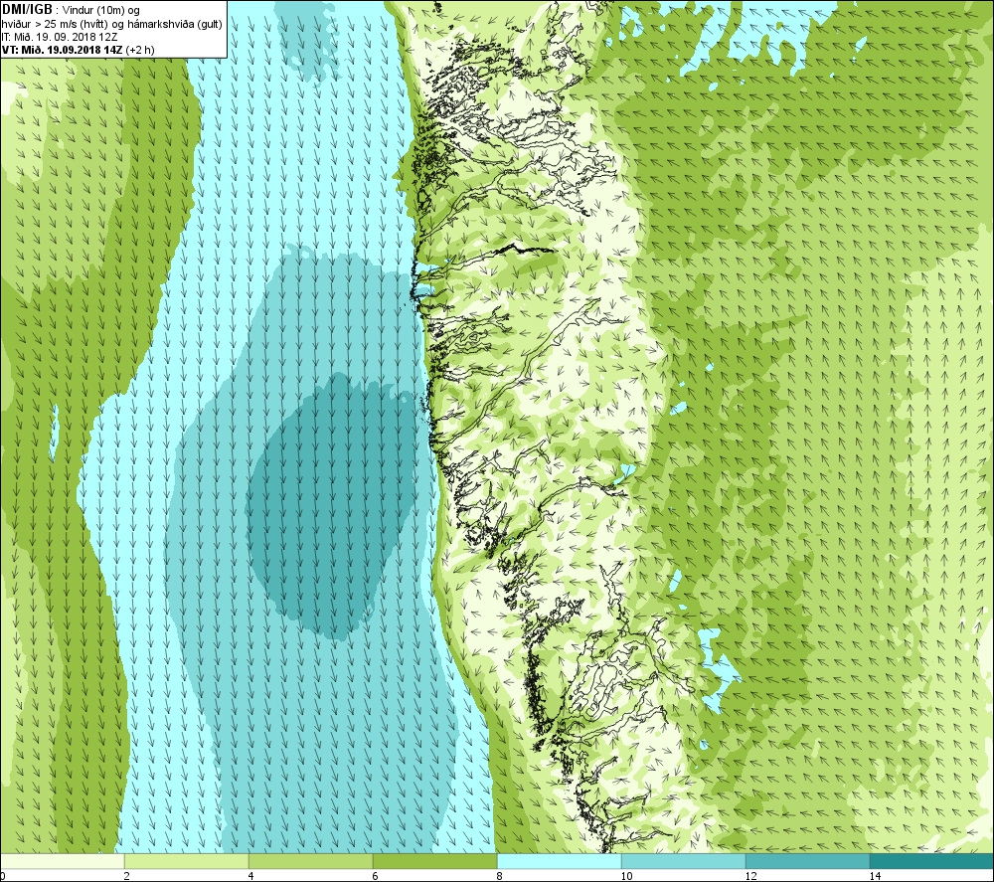Pick the darkest teal 14+ m/s swatch
The image size is (994, 882).
[931, 861]
